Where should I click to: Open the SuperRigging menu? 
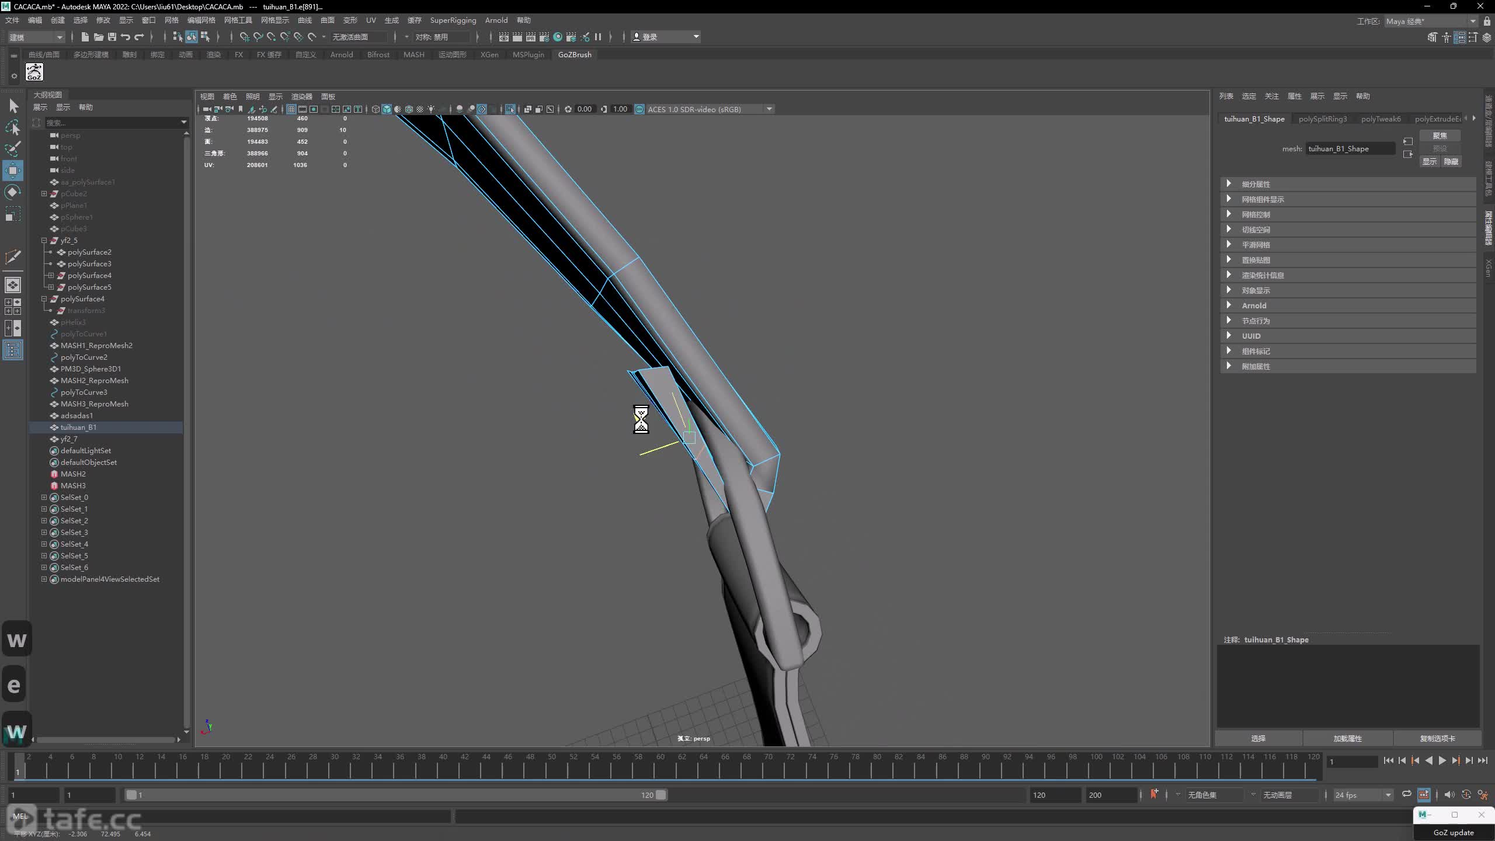(x=453, y=20)
